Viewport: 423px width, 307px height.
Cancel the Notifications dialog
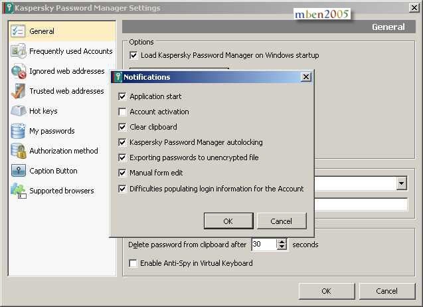(x=282, y=221)
